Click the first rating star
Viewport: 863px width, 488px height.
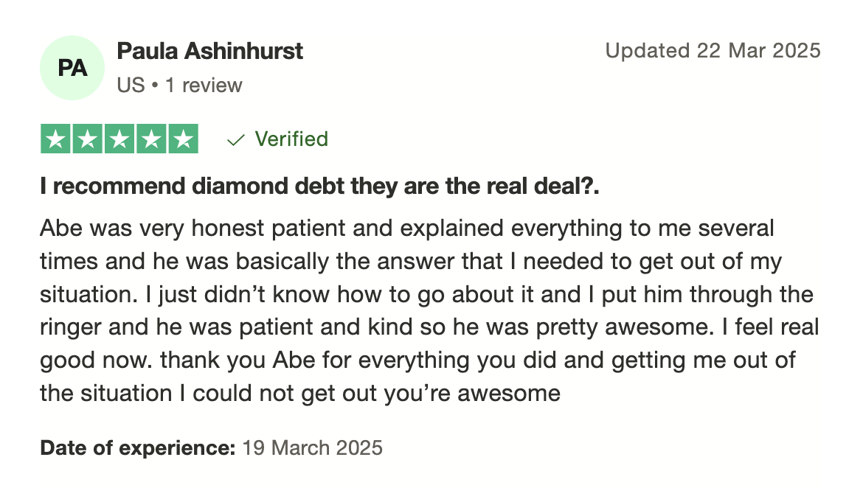55,139
